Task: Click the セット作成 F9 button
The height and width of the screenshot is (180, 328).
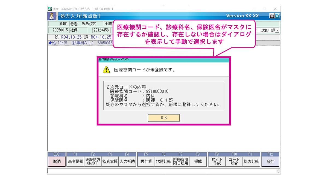Action: 217,161
